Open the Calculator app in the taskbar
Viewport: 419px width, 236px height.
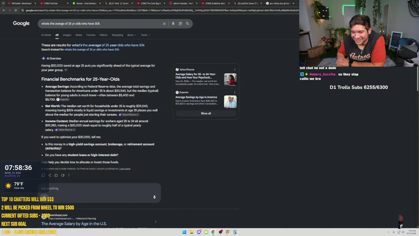tap(235, 232)
